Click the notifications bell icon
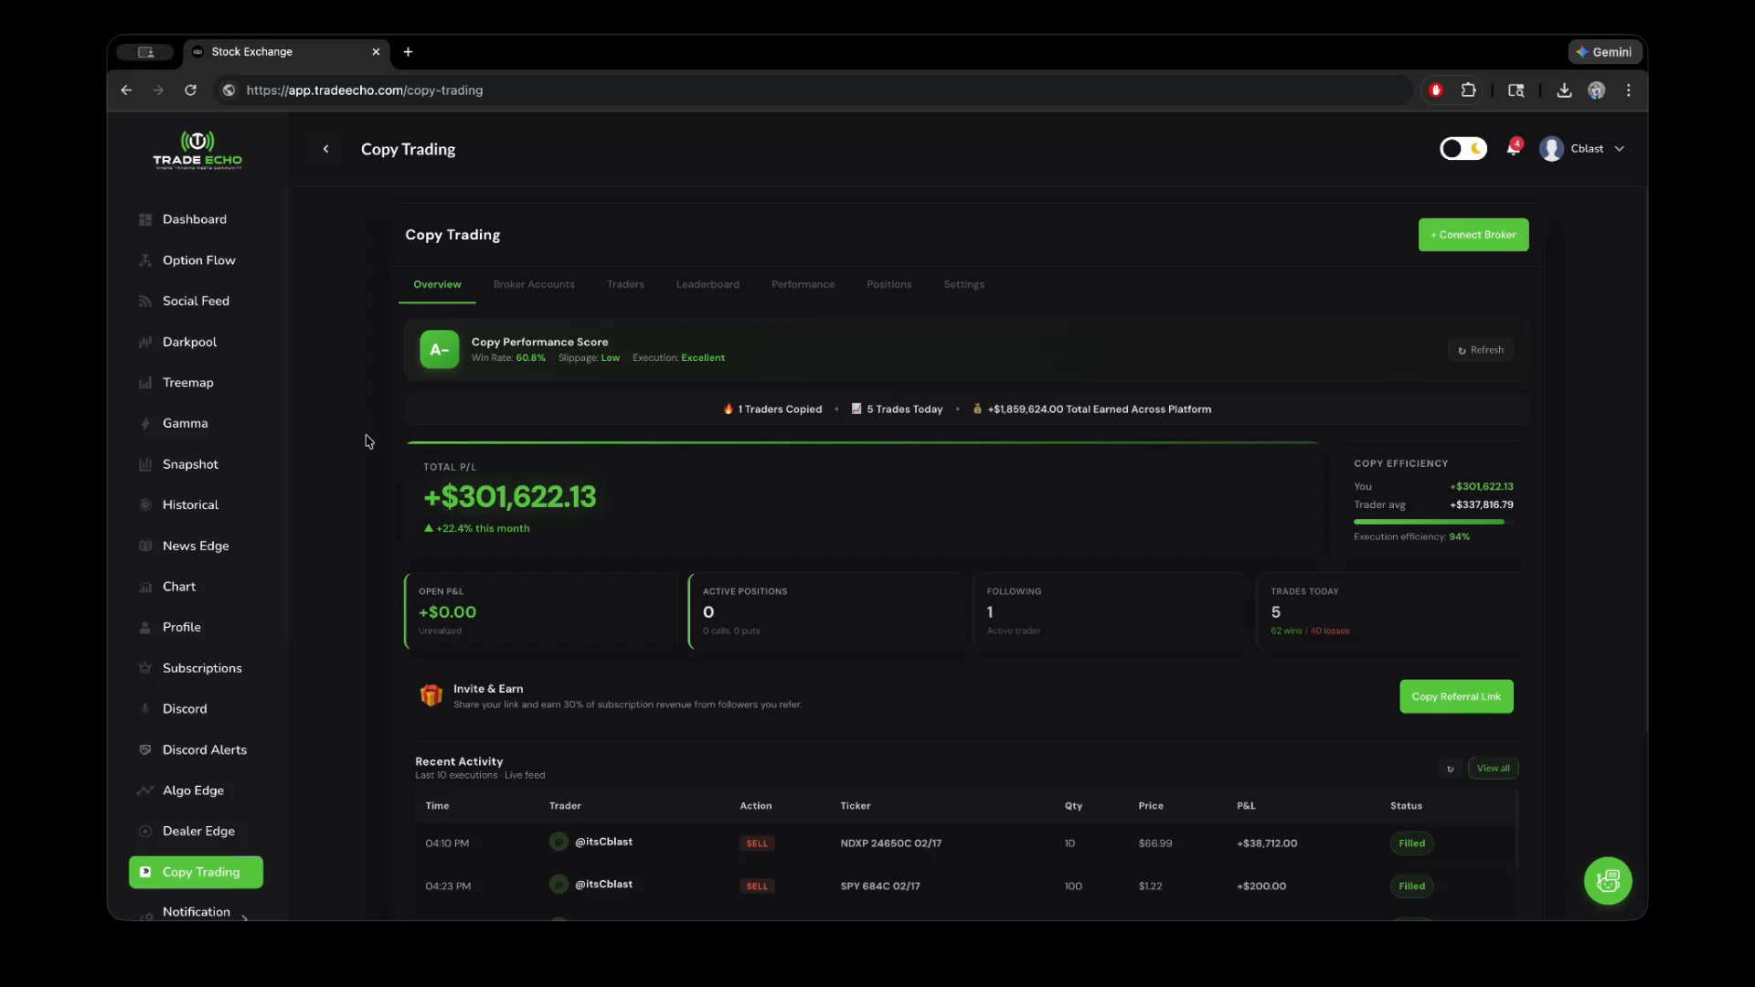 pyautogui.click(x=1514, y=149)
